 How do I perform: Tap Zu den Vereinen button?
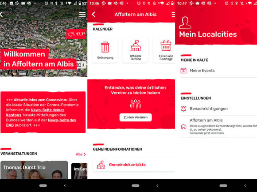click(x=136, y=117)
